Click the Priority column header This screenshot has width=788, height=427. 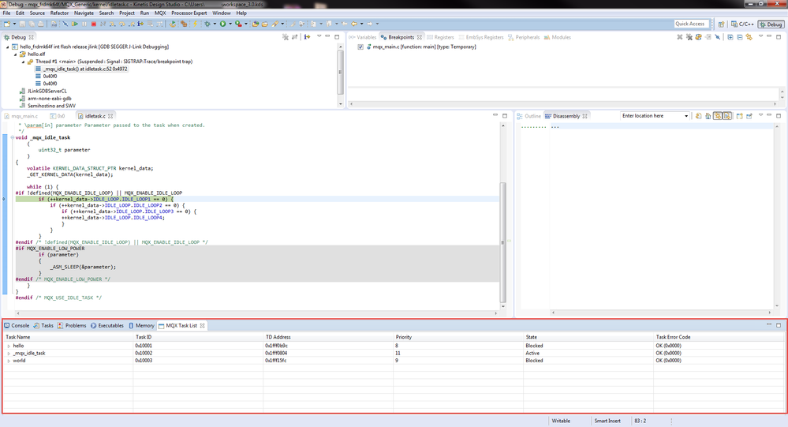point(458,337)
